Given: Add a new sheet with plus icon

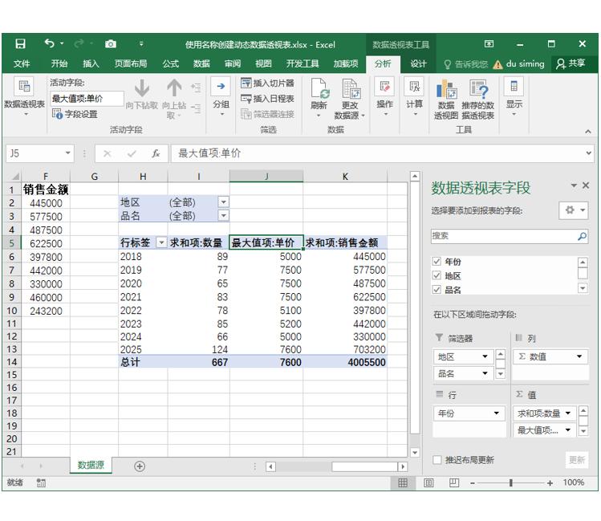Looking at the screenshot, I should (140, 466).
